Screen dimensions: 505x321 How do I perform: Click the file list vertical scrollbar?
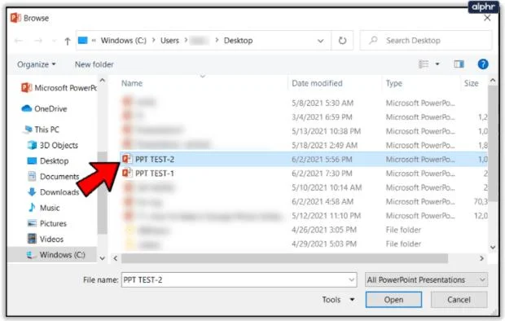(x=493, y=143)
